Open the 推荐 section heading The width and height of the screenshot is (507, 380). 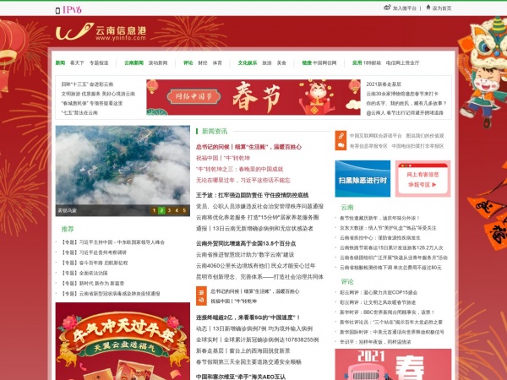(68, 229)
